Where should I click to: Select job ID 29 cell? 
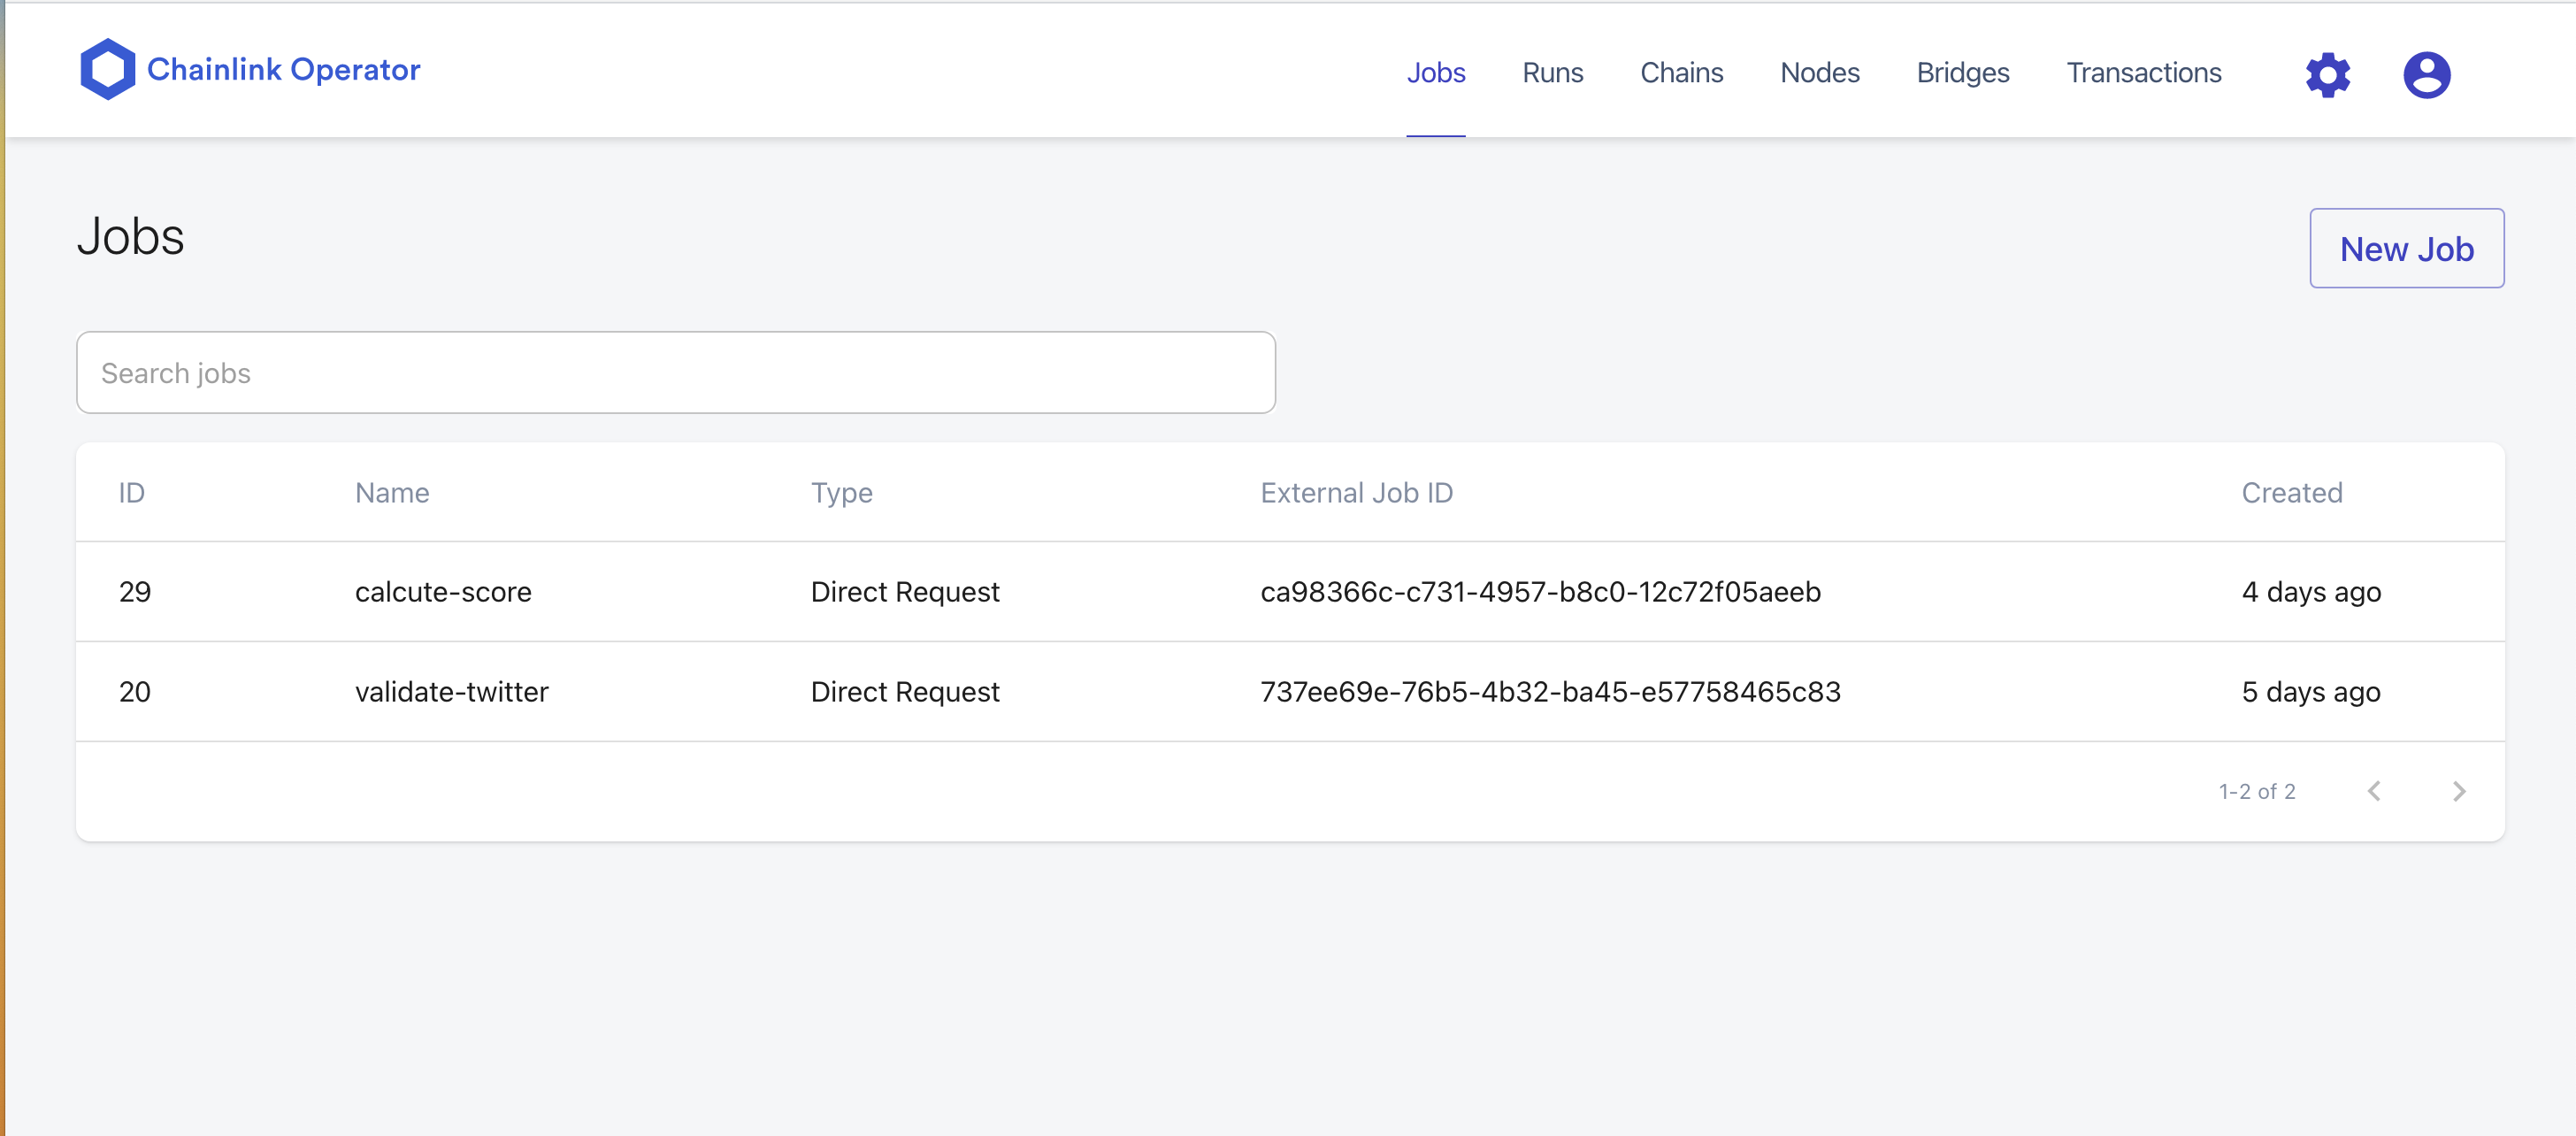pyautogui.click(x=135, y=592)
